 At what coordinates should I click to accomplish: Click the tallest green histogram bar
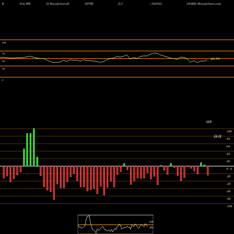pos(34,147)
